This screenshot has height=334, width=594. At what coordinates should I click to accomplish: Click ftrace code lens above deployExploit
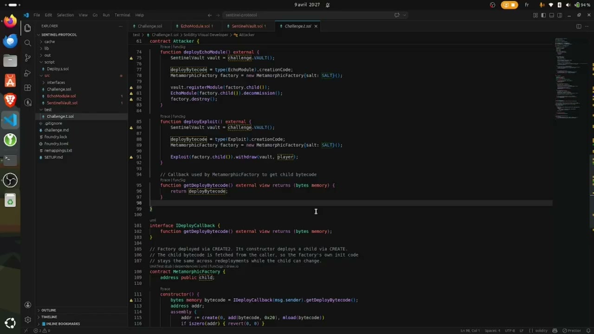(165, 116)
